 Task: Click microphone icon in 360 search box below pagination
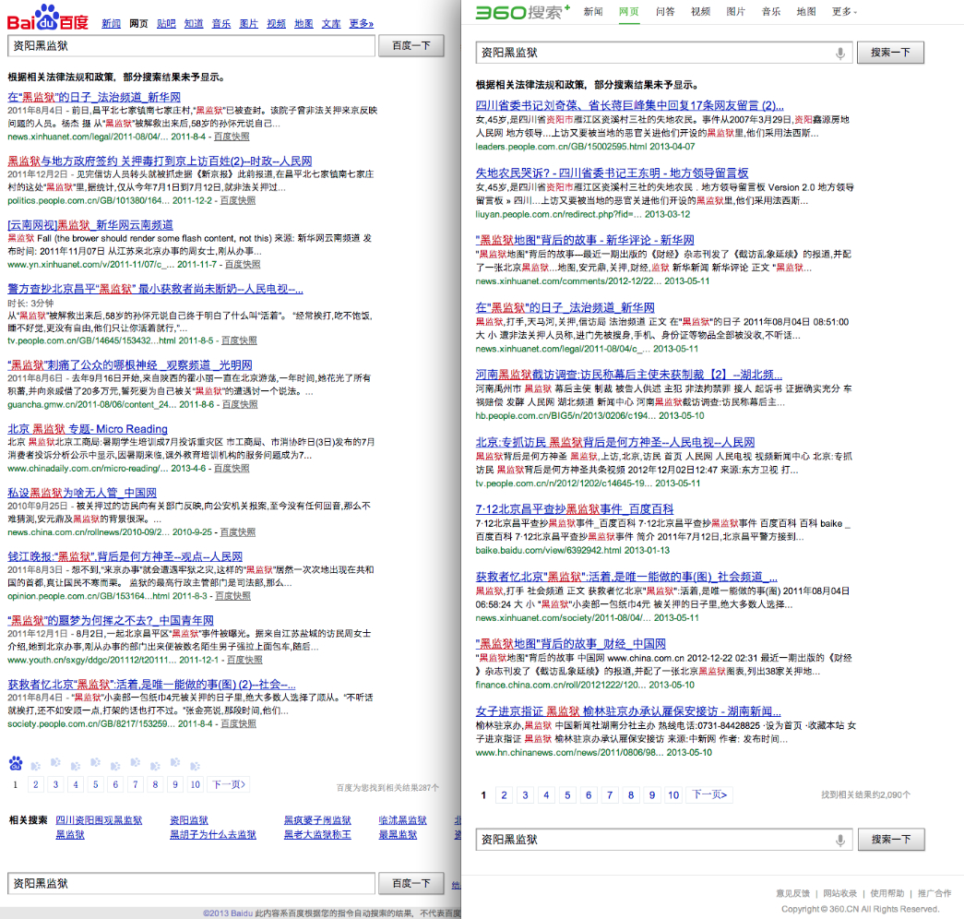pyautogui.click(x=839, y=840)
